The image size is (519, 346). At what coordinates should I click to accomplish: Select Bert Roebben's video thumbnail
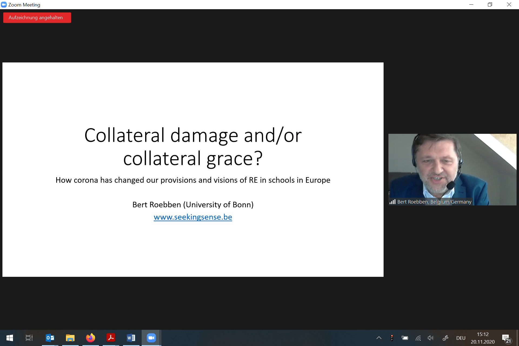452,169
